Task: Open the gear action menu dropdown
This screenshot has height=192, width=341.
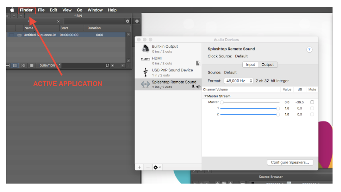Action: click(x=157, y=167)
